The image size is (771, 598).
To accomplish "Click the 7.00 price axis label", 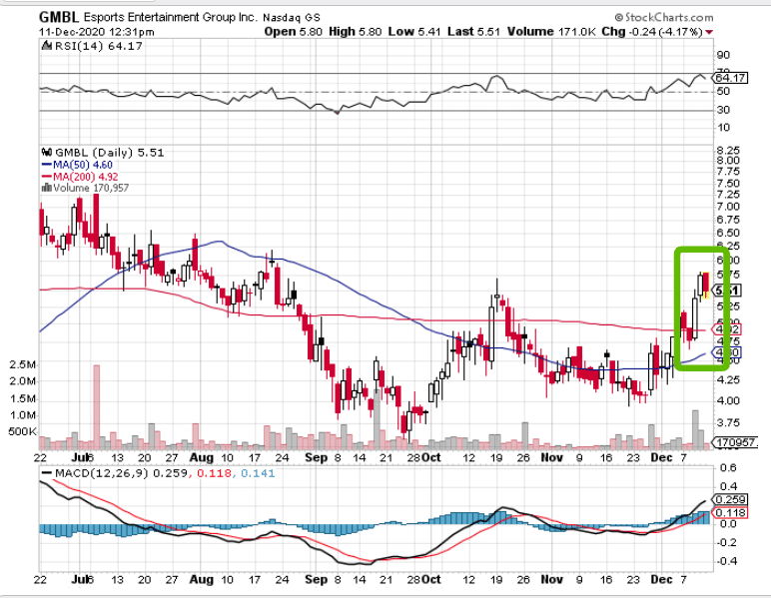I will [x=728, y=207].
